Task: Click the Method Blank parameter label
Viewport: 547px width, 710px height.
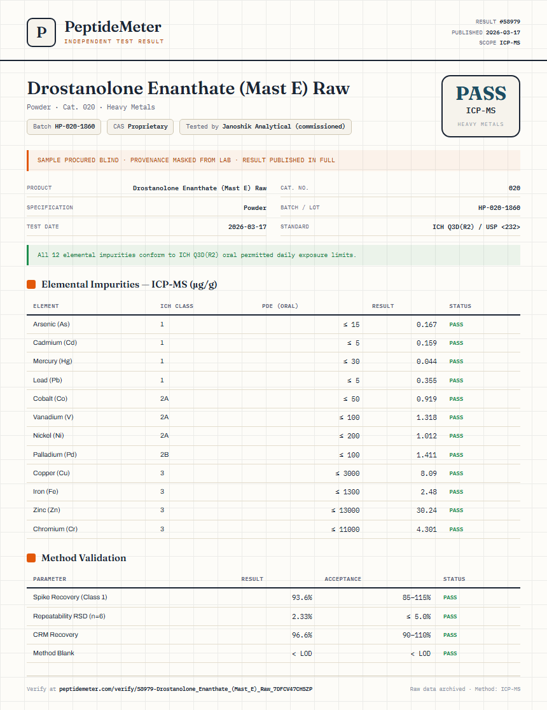Action: point(53,653)
